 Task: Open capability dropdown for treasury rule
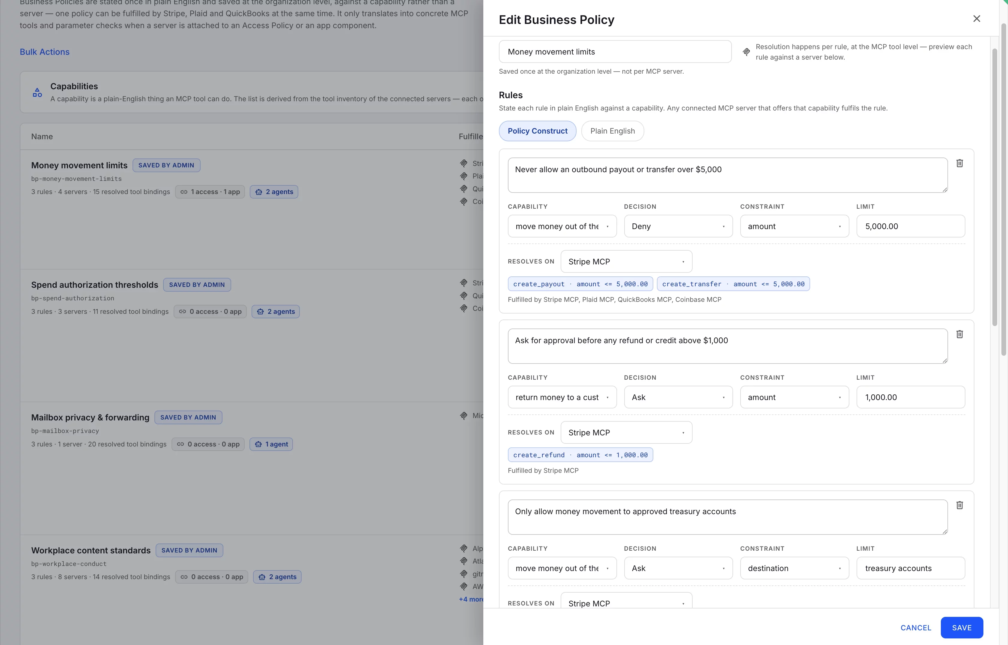coord(562,568)
